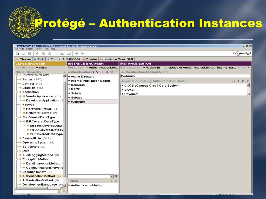Screen dimensions: 266x199
Task: Click the Applications list scroll-down arrow
Action: click(x=248, y=94)
